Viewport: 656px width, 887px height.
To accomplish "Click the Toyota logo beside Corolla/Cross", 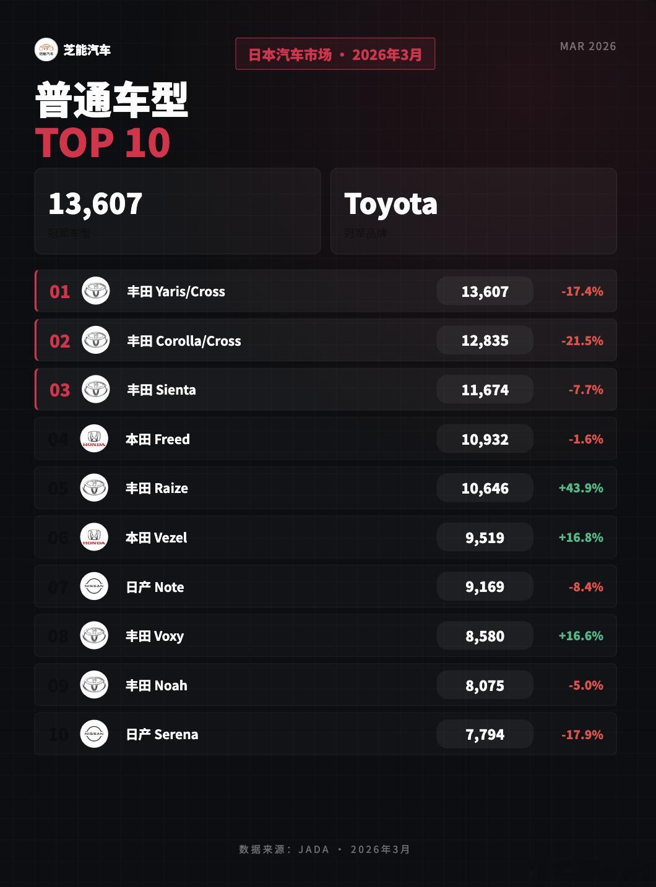I will tap(96, 340).
